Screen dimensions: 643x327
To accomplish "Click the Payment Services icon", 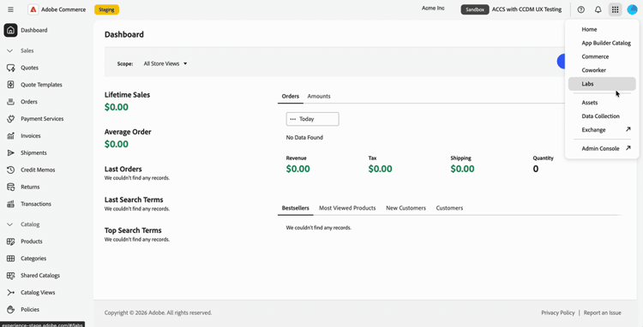I will pos(11,119).
